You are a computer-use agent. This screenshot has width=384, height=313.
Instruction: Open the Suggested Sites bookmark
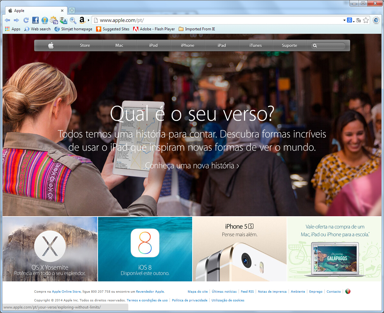(x=113, y=29)
